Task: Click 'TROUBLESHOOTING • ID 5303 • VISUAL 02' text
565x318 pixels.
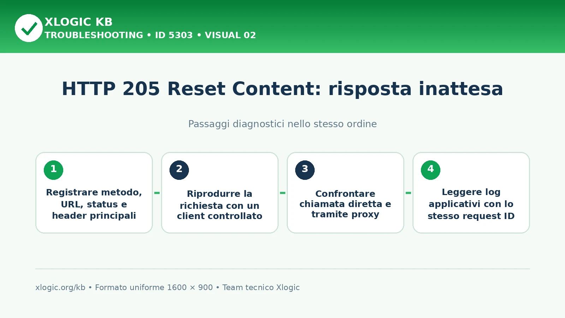Action: [x=150, y=35]
